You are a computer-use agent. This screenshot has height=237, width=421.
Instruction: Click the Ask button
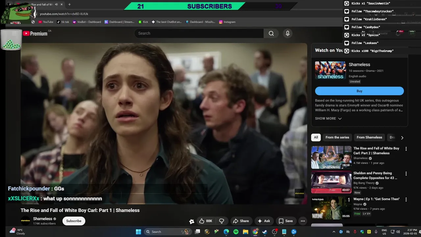coord(264,221)
